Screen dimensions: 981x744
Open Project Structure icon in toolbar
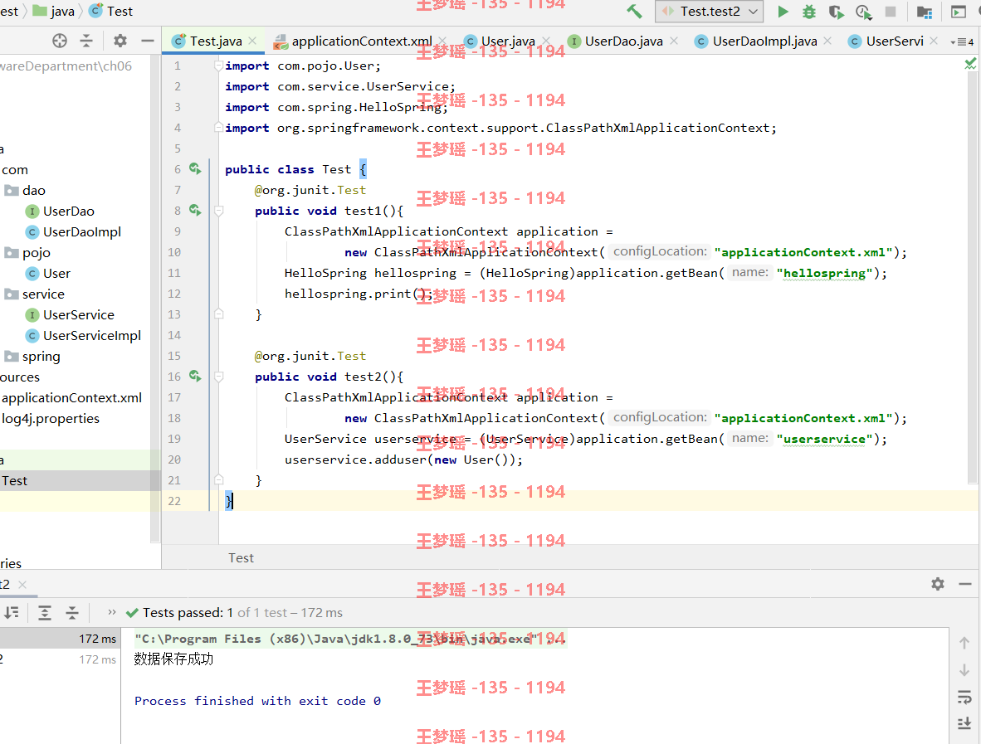click(x=924, y=12)
